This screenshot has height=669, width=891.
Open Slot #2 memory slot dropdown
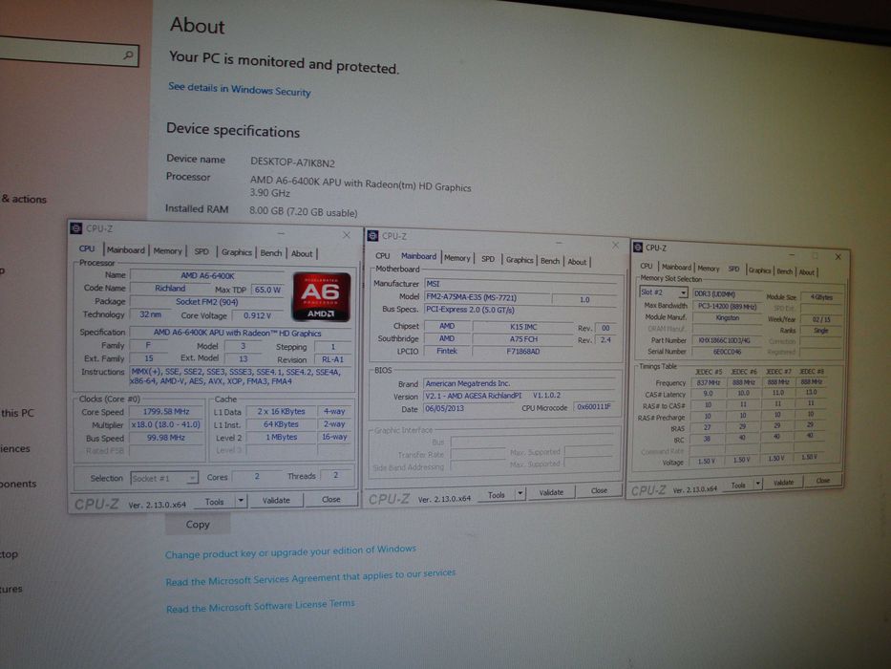(x=664, y=291)
